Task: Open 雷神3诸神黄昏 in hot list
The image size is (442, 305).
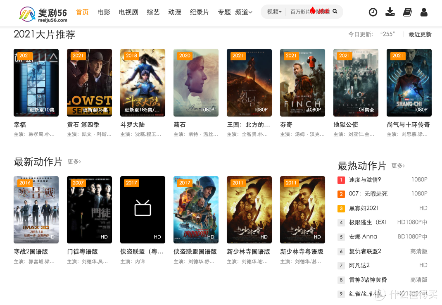Action: click(368, 280)
